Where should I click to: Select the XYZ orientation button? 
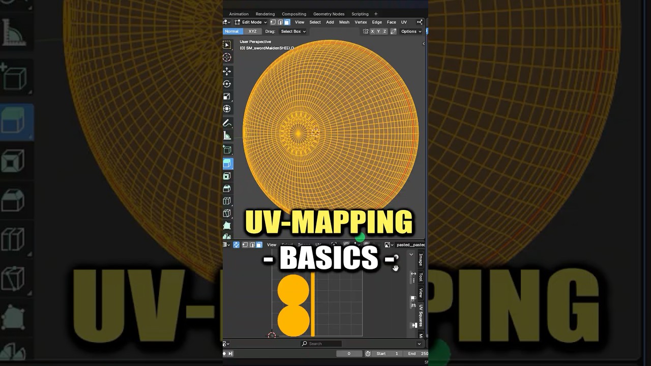(252, 32)
